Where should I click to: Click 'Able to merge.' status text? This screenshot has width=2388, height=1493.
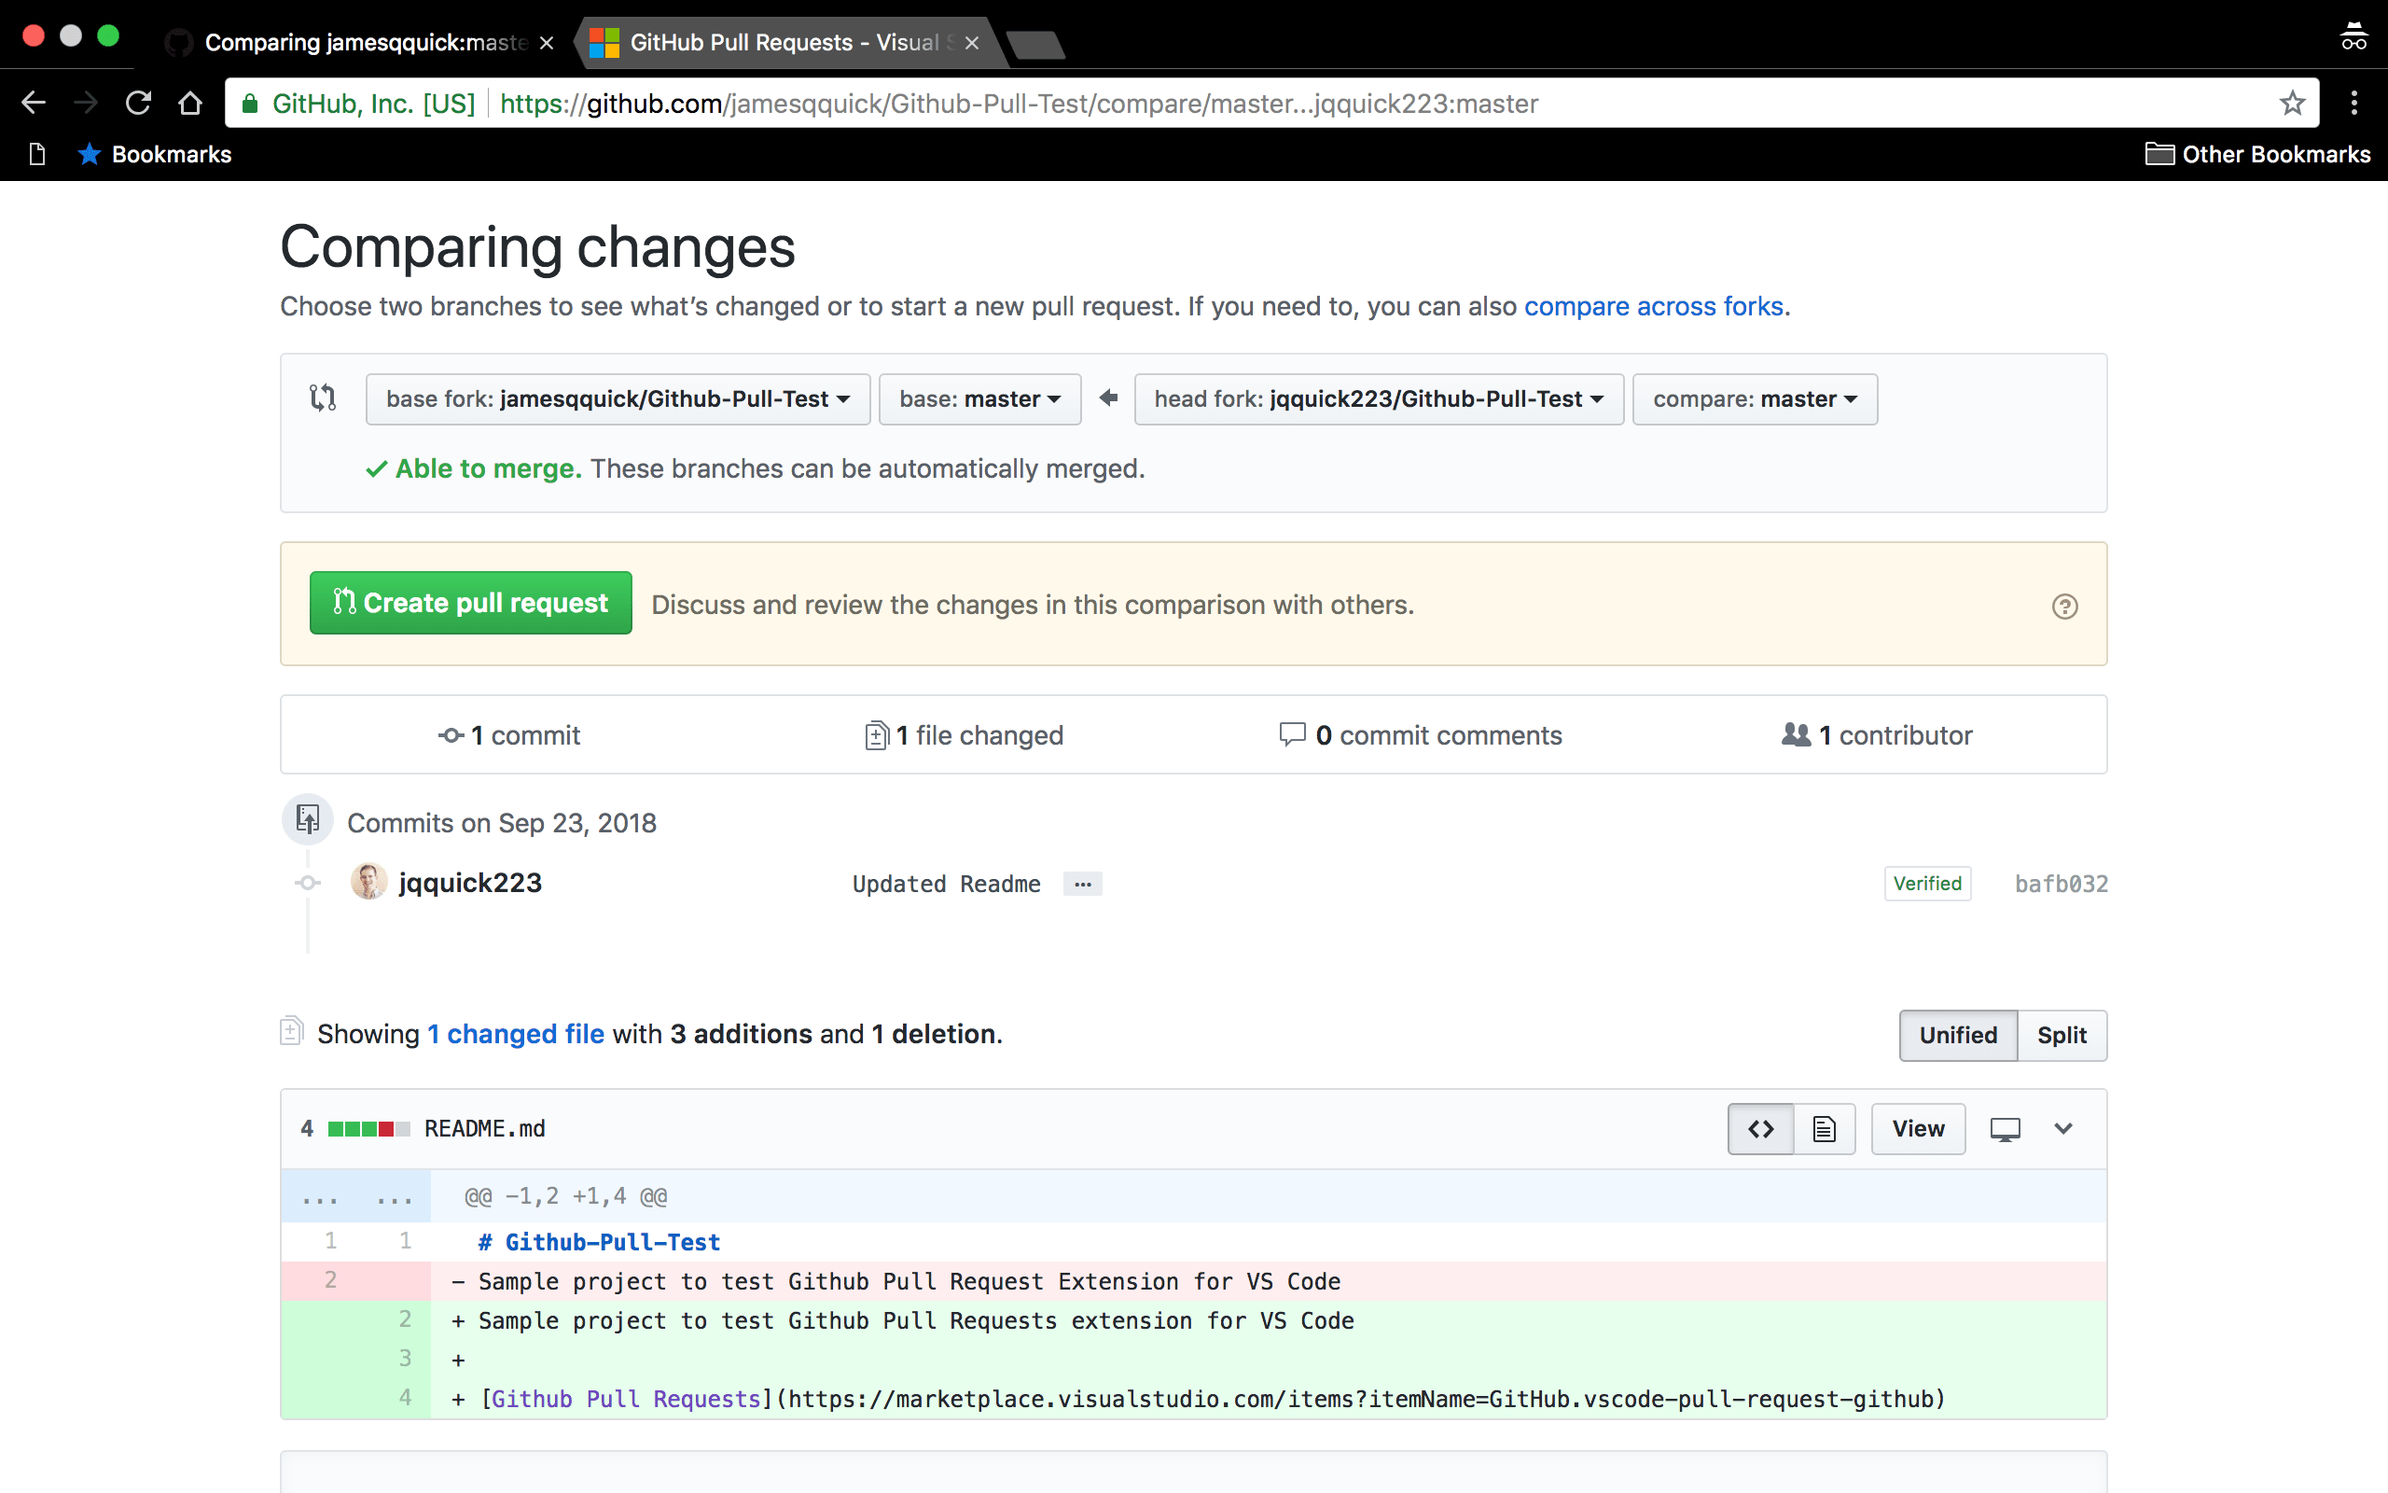pyautogui.click(x=489, y=468)
